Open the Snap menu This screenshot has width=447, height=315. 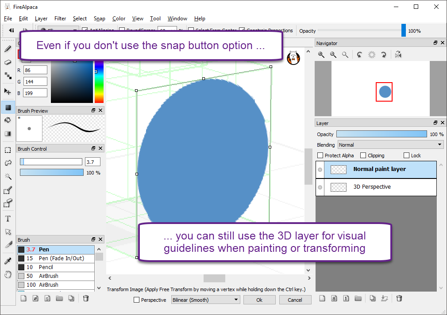[100, 19]
